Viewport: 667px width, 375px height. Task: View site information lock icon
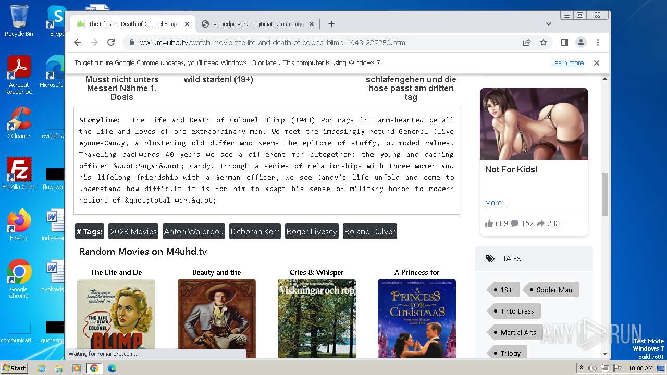(131, 43)
